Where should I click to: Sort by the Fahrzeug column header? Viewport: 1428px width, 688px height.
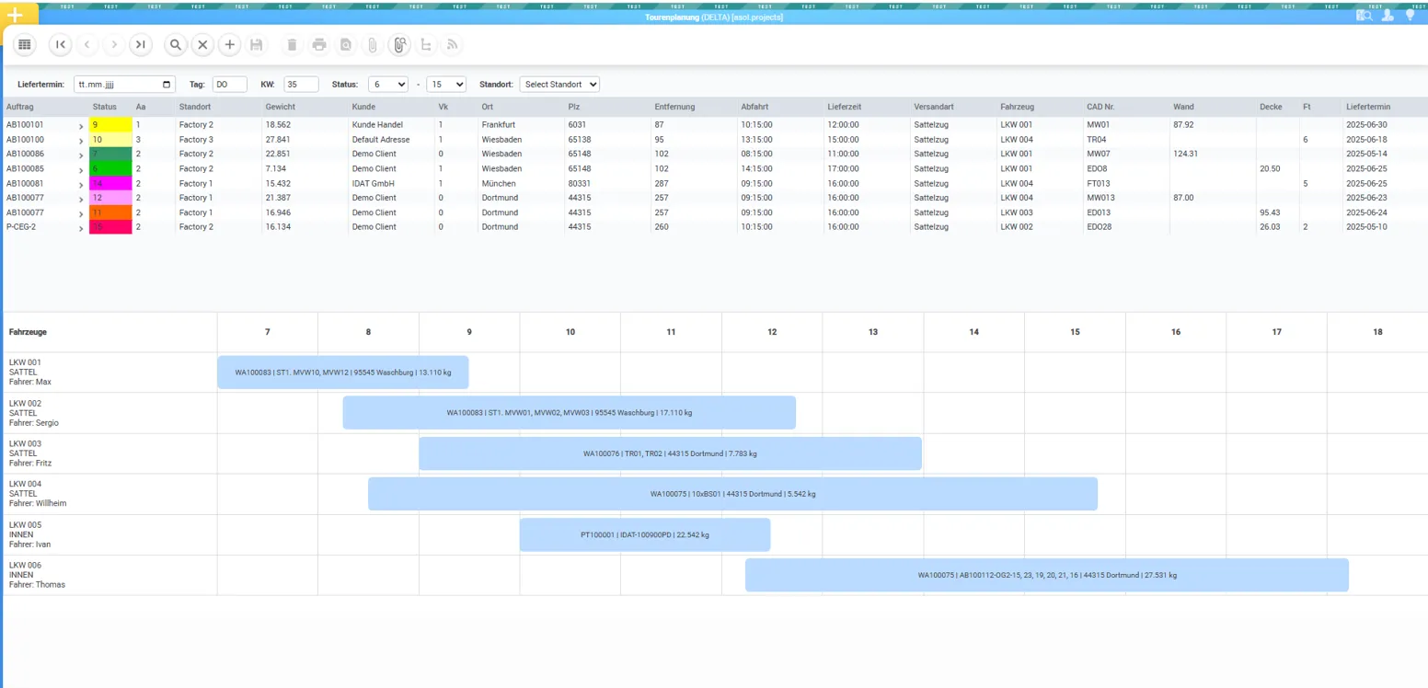pos(1017,107)
